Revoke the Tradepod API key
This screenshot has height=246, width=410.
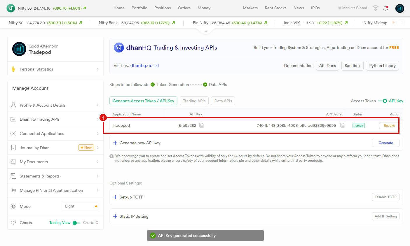(x=389, y=126)
